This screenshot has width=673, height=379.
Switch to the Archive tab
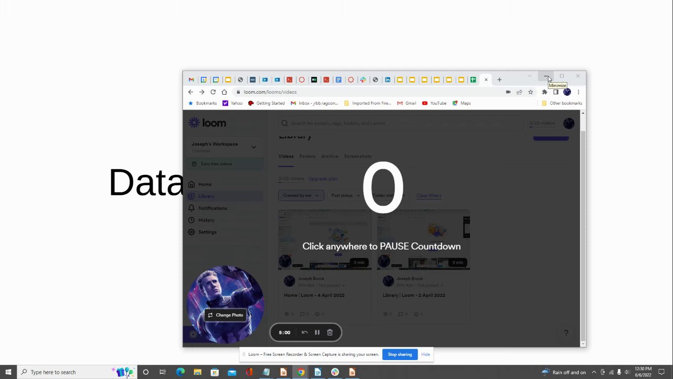coord(330,156)
